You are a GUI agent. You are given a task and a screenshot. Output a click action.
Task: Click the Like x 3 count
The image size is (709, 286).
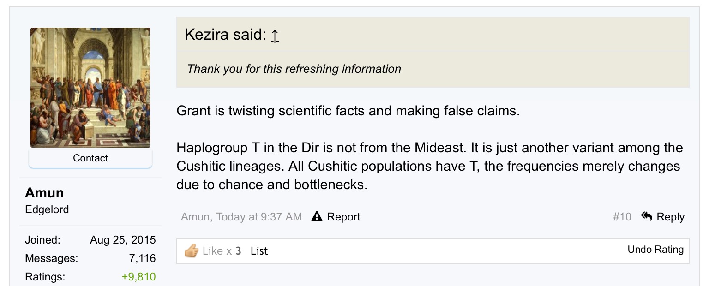point(222,251)
